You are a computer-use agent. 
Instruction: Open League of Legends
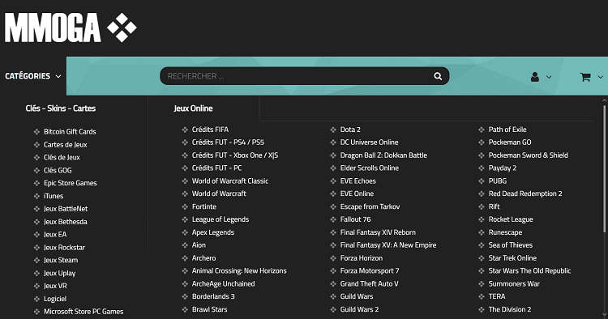[x=221, y=219]
